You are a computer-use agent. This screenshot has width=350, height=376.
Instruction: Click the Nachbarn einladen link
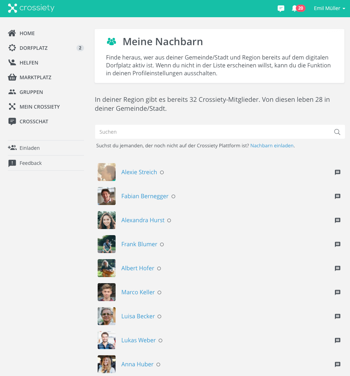[272, 146]
